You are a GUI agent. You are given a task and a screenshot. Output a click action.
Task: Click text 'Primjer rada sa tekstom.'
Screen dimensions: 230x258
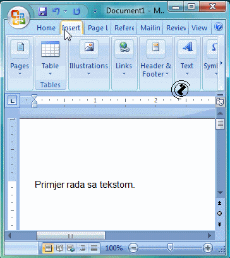click(85, 185)
